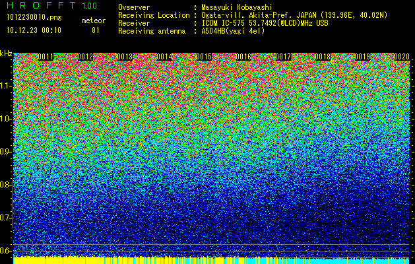Click the Receiving antenna label
The image size is (415, 264).
[x=152, y=31]
